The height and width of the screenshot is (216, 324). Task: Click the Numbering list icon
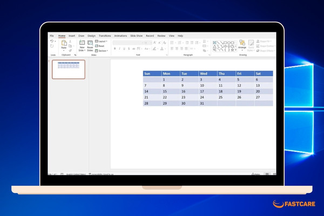tap(180, 43)
